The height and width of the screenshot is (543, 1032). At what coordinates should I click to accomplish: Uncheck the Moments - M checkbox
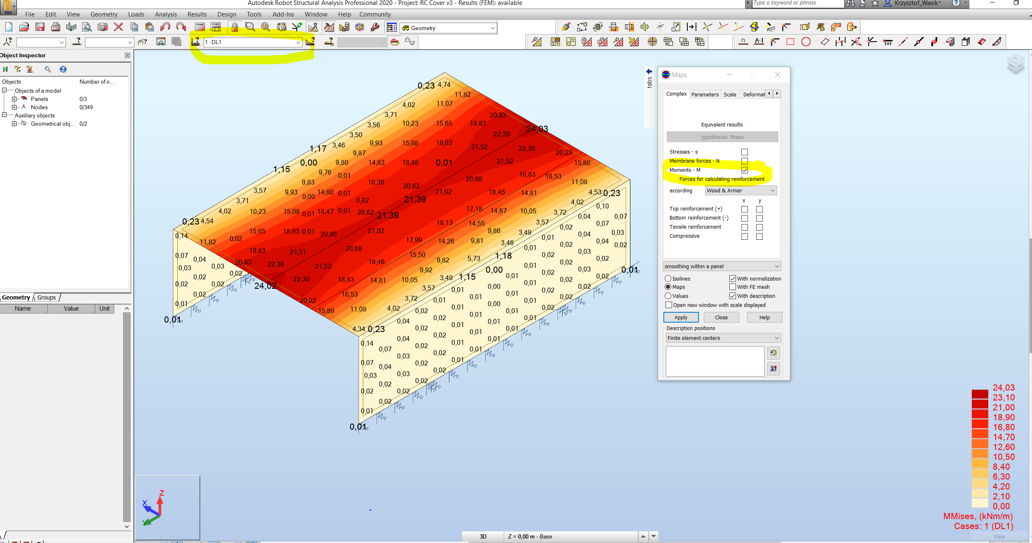pos(744,170)
